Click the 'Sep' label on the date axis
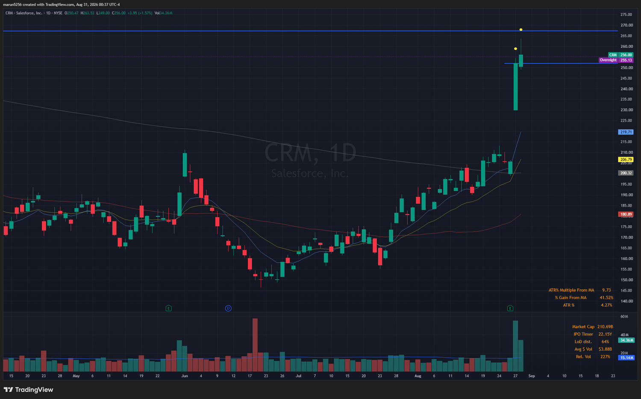Screen dimensions: 641x399 (532, 376)
